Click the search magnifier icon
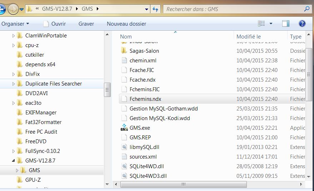The height and width of the screenshot is (191, 314). point(306,9)
